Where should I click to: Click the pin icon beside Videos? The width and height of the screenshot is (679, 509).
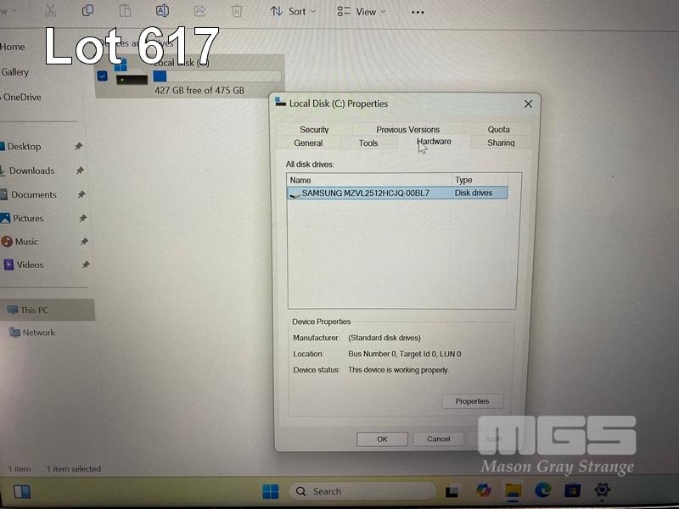pos(87,265)
